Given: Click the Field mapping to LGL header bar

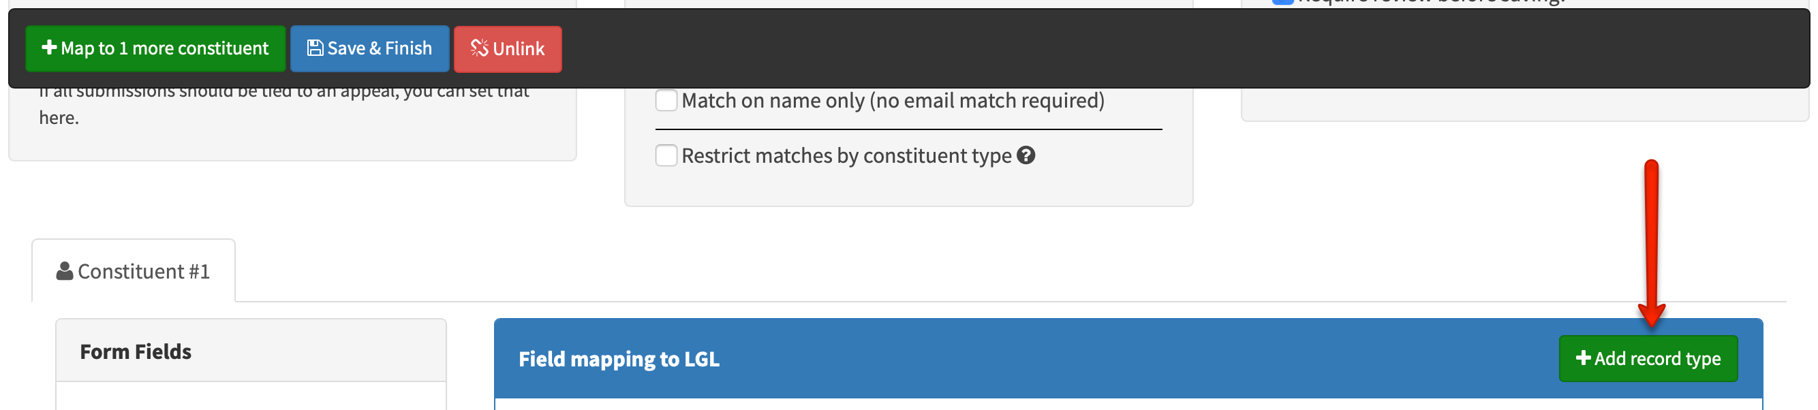Looking at the screenshot, I should [619, 358].
